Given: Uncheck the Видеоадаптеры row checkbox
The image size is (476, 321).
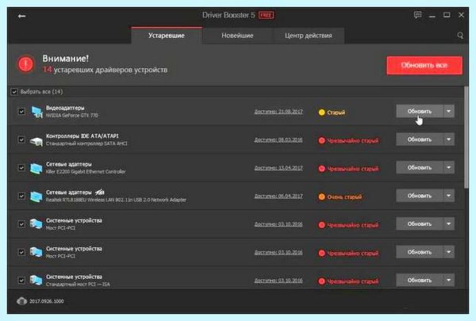Looking at the screenshot, I should click(x=21, y=111).
